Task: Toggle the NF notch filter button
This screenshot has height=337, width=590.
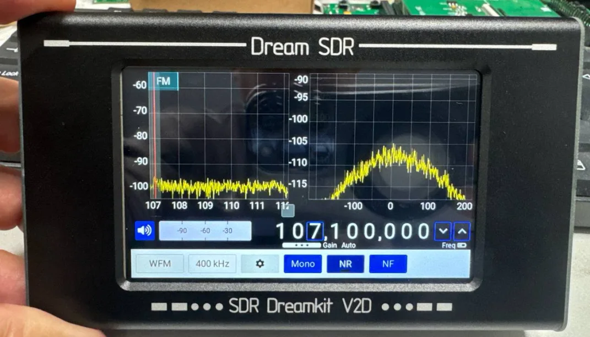Action: pyautogui.click(x=388, y=264)
